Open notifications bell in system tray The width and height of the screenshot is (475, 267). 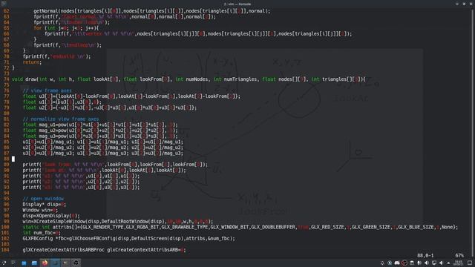point(382,263)
